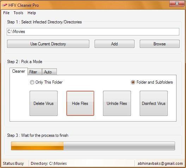Switch to the Filter tab

pos(35,72)
